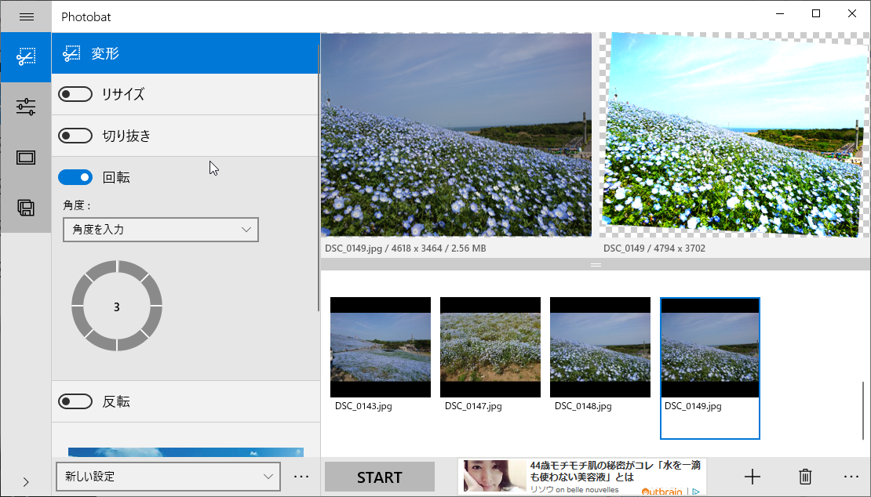Click the settings panel vertical scrollbar

click(319, 177)
